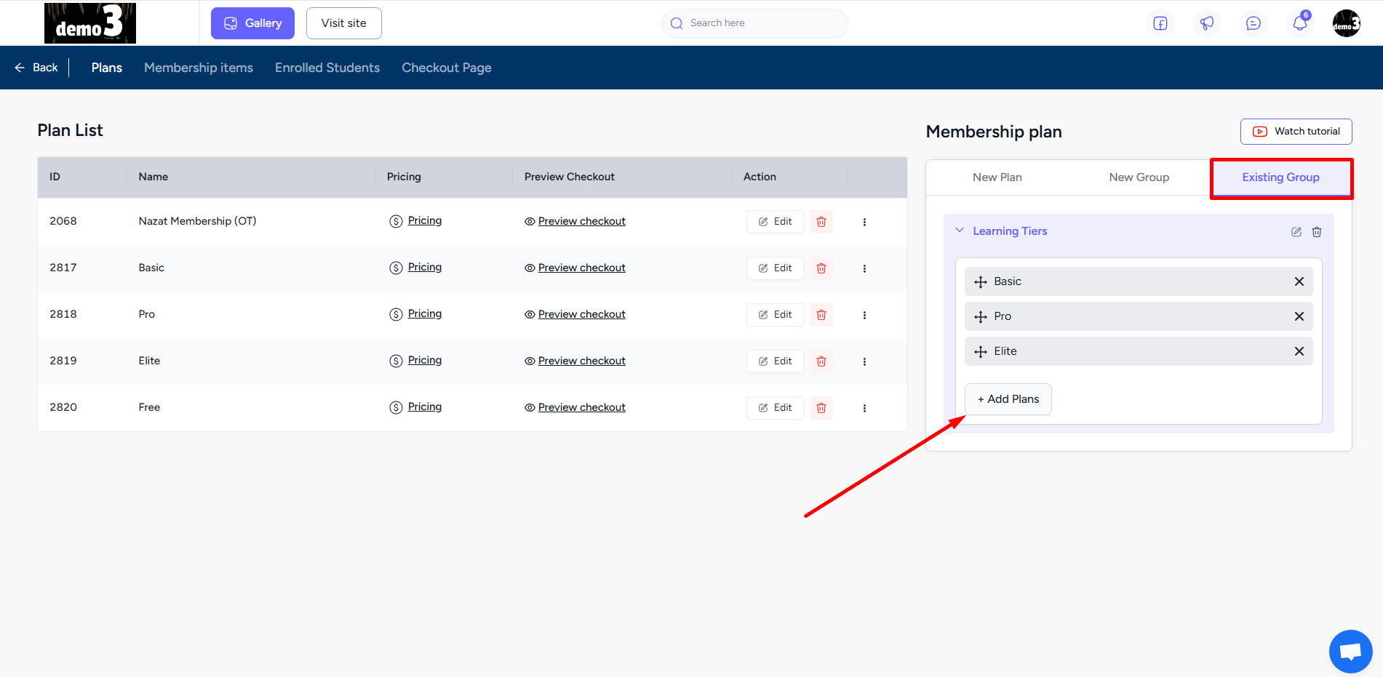This screenshot has height=677, width=1383.
Task: Open the live chat support bubble
Action: (1351, 652)
